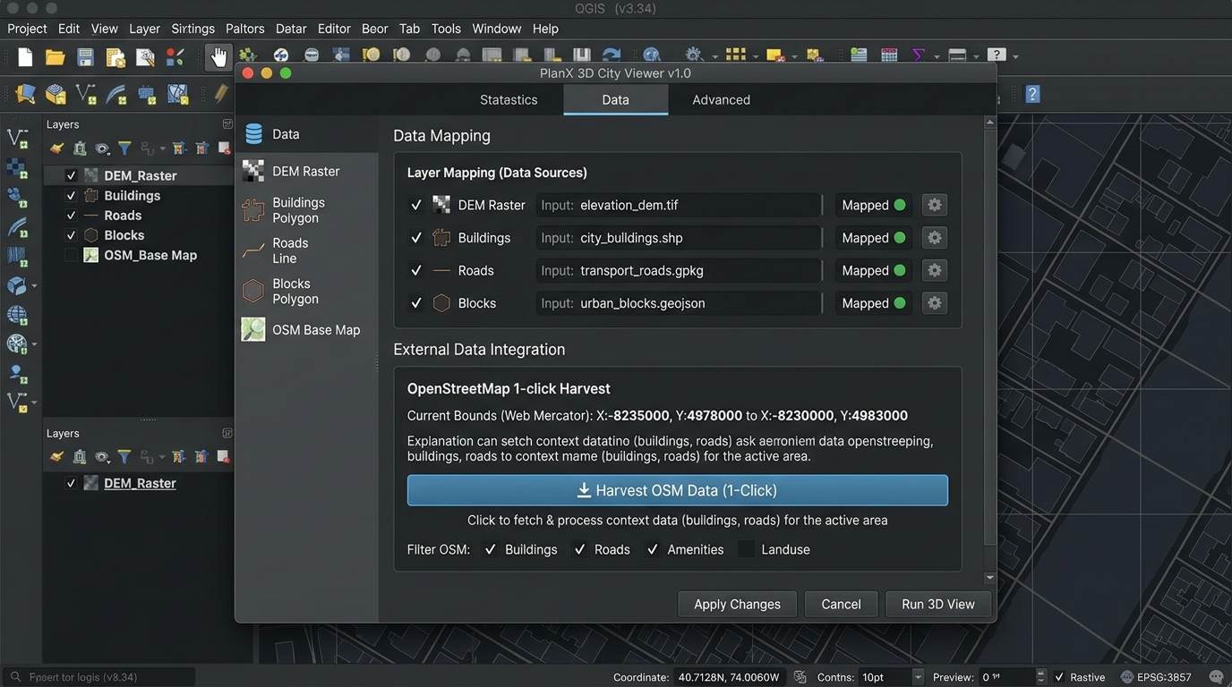Click the yellow grid tiles toolbar icon
Screen dimensions: 1232x687
735,55
